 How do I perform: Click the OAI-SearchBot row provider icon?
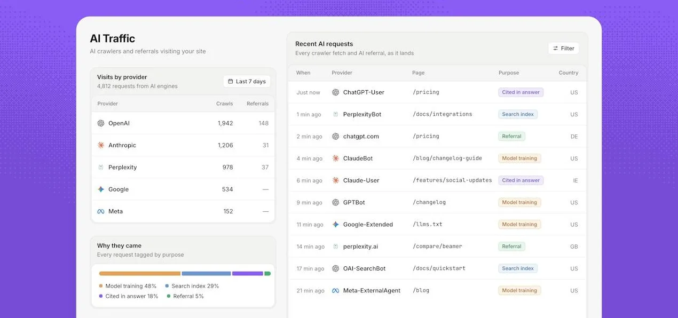coord(336,268)
